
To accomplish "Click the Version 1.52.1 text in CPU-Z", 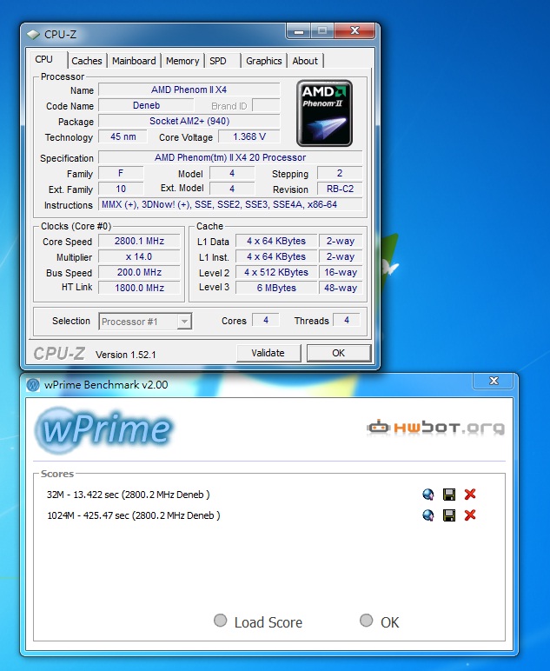I will pyautogui.click(x=126, y=355).
